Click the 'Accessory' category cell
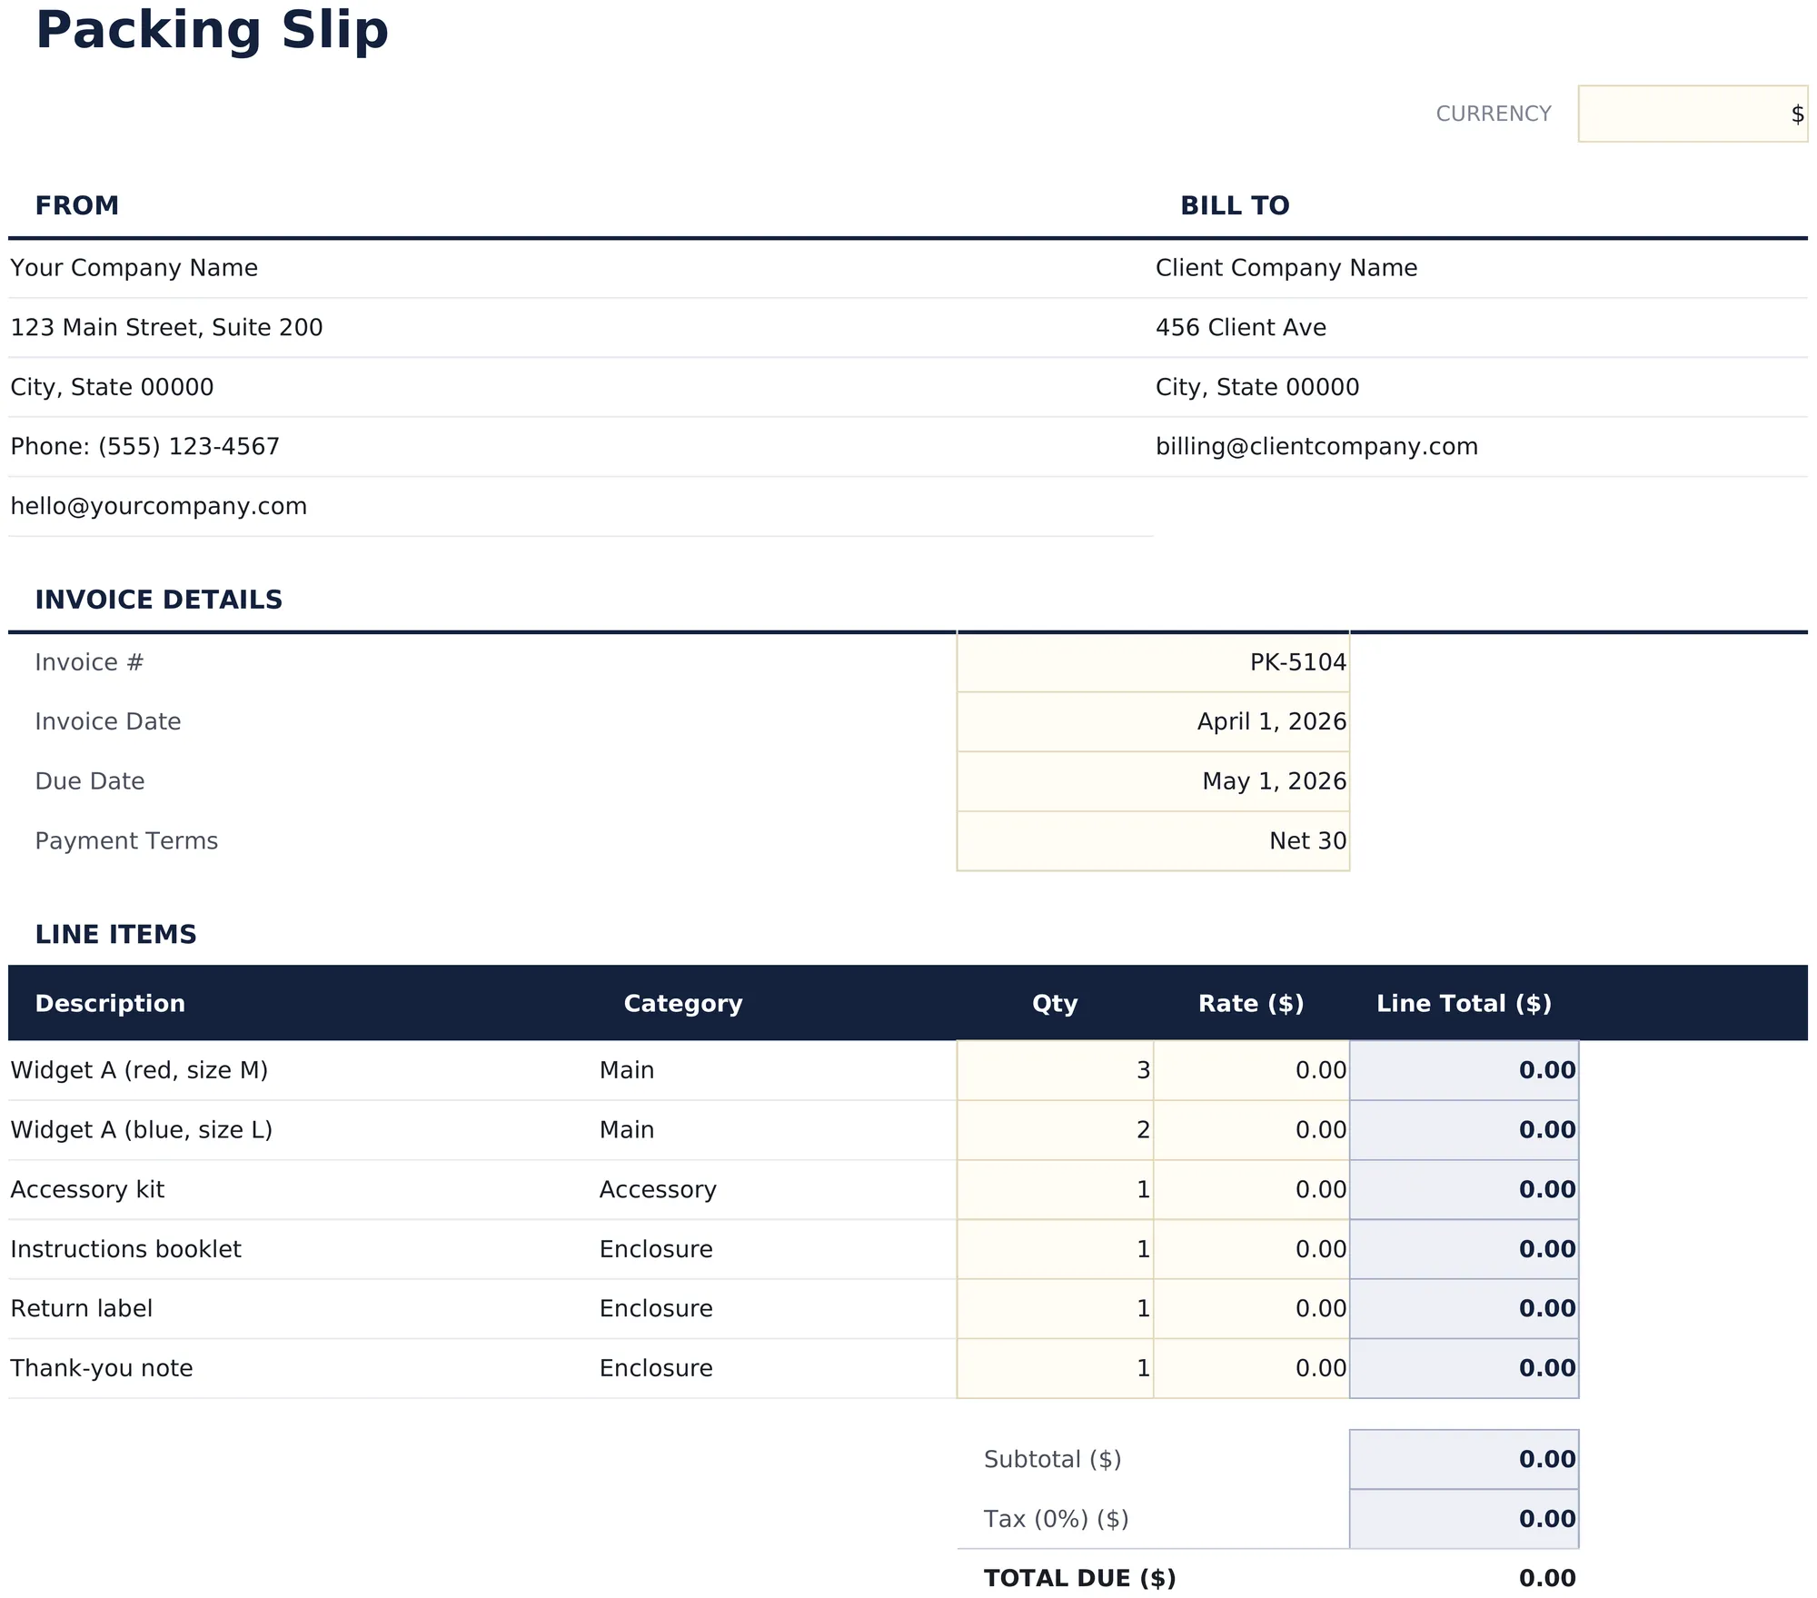This screenshot has height=1598, width=1817. click(658, 1189)
